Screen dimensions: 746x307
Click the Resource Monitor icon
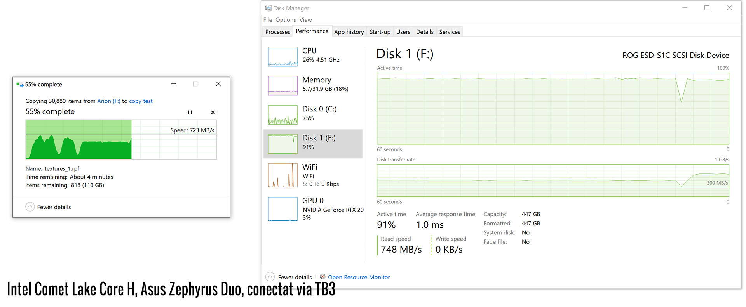pos(322,277)
